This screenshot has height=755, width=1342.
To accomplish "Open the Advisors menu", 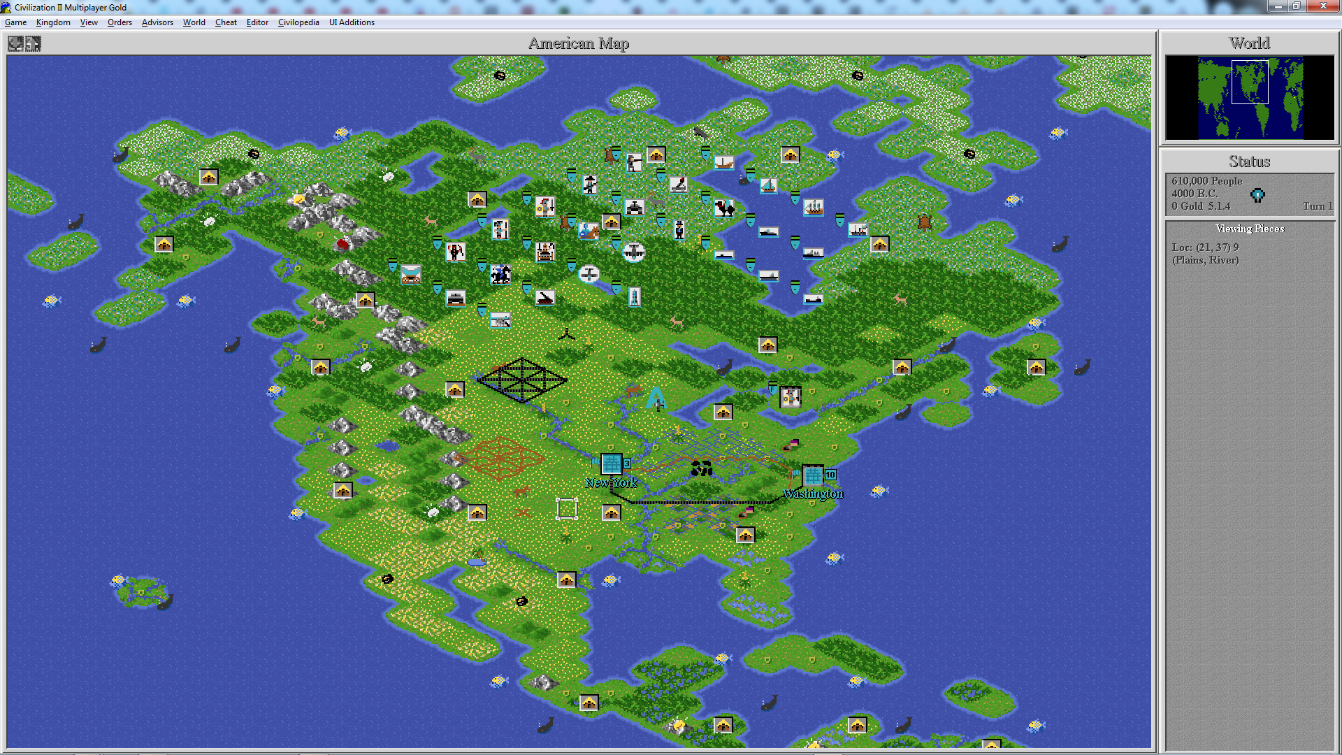I will [x=157, y=22].
